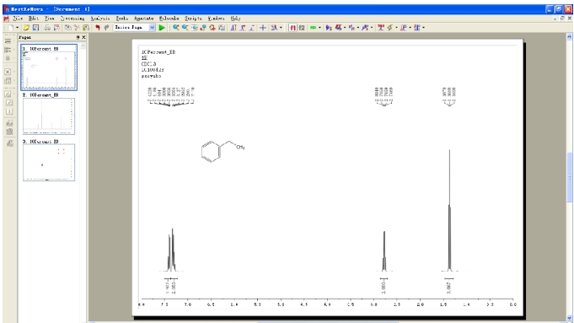Toggle the red f1 dimension button
574x323 pixels.
pyautogui.click(x=292, y=28)
